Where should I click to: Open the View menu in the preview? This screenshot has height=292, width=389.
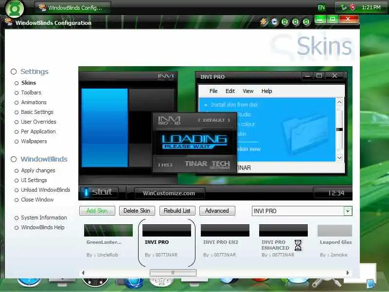[x=248, y=91]
